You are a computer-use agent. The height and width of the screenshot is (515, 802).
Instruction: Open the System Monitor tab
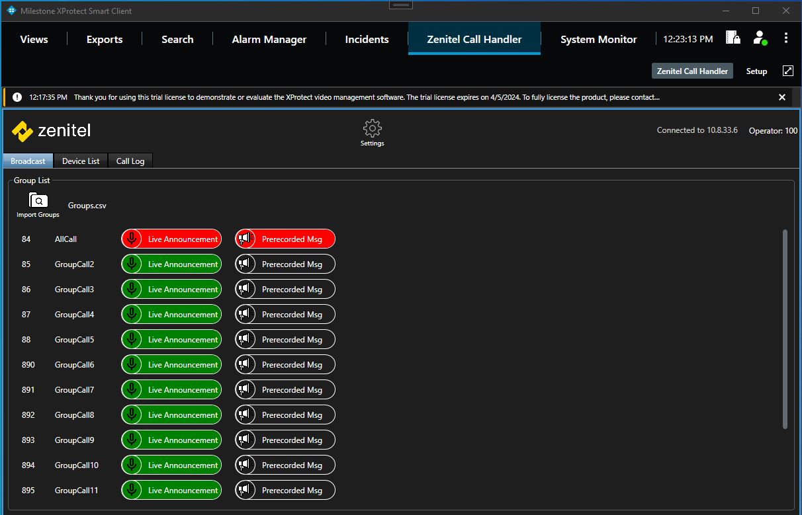[x=598, y=39]
